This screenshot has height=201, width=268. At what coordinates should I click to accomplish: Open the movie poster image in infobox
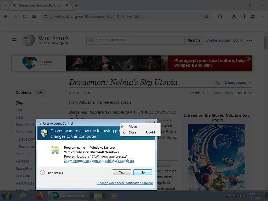point(216,157)
